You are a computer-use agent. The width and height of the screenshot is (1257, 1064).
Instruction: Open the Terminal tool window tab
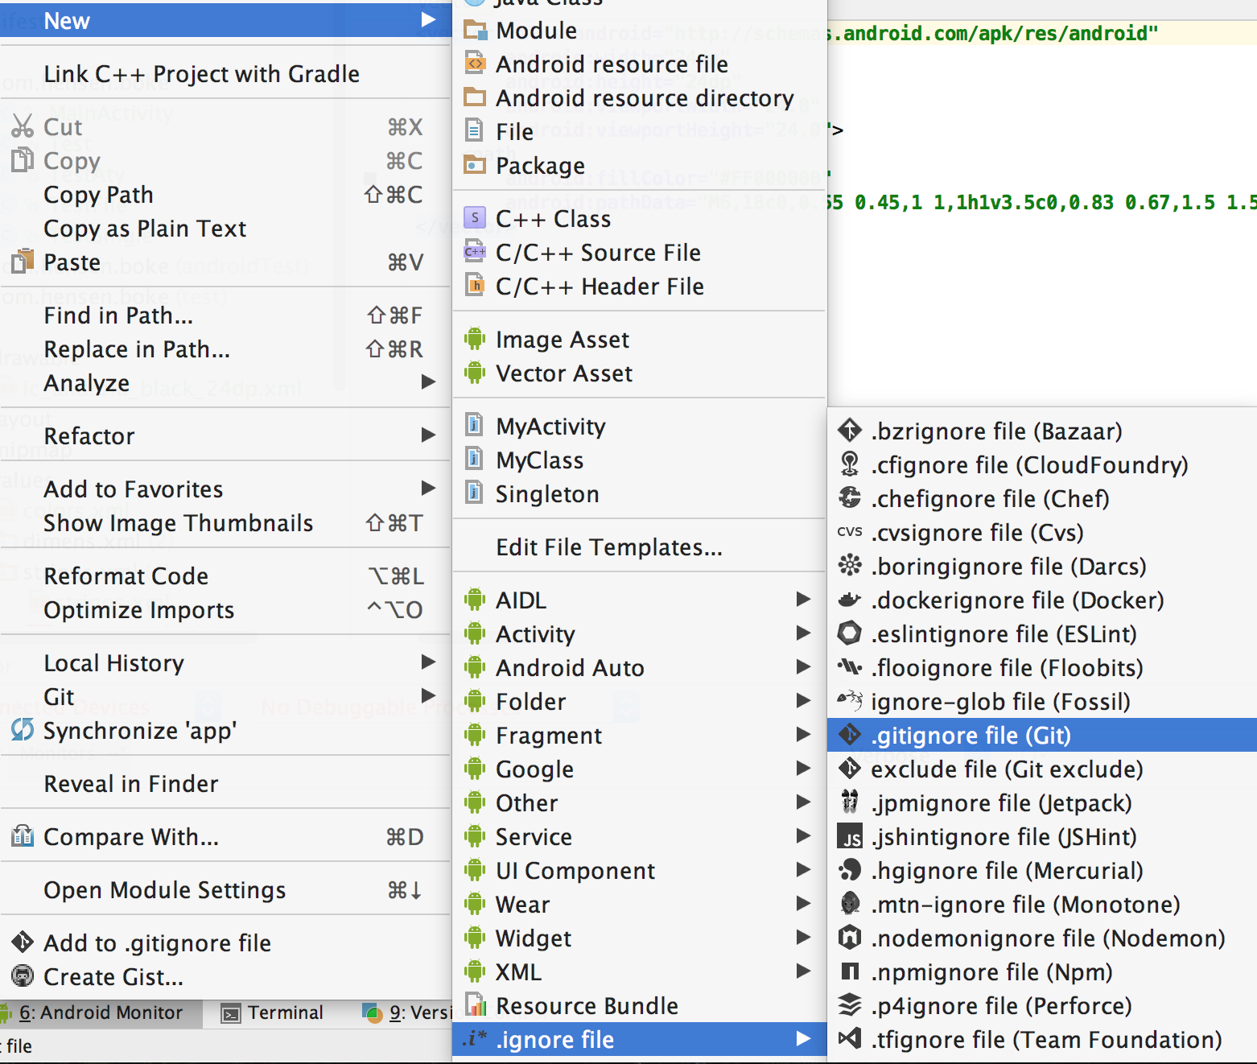pos(273,1012)
